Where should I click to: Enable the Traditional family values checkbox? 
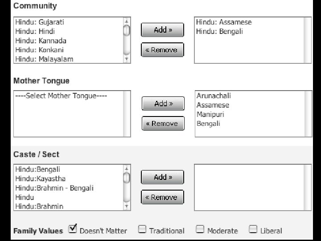[142, 229]
